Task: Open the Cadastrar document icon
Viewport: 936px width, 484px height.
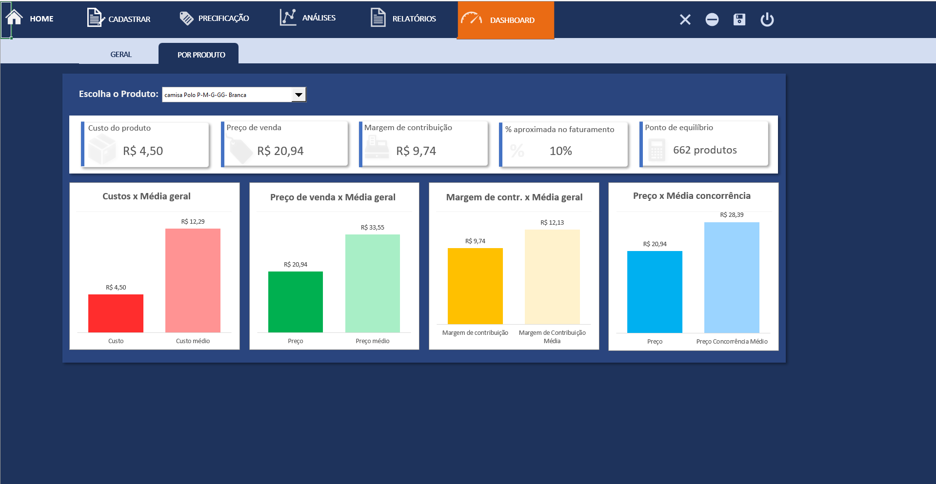Action: 95,18
